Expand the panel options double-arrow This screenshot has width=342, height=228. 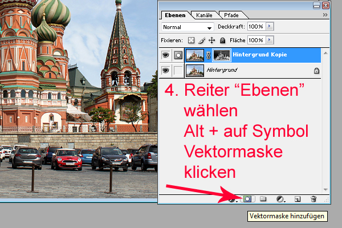tap(325, 15)
